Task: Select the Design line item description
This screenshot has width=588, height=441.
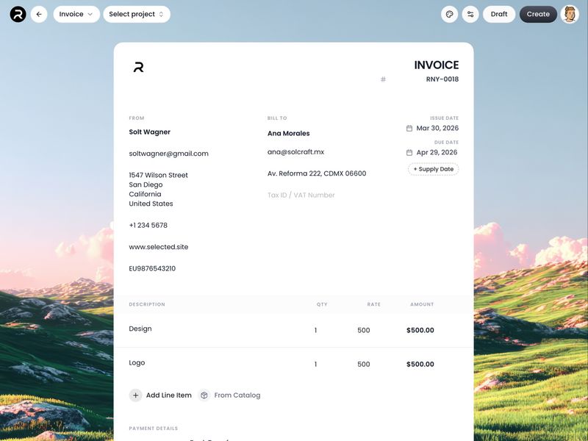Action: (x=140, y=329)
